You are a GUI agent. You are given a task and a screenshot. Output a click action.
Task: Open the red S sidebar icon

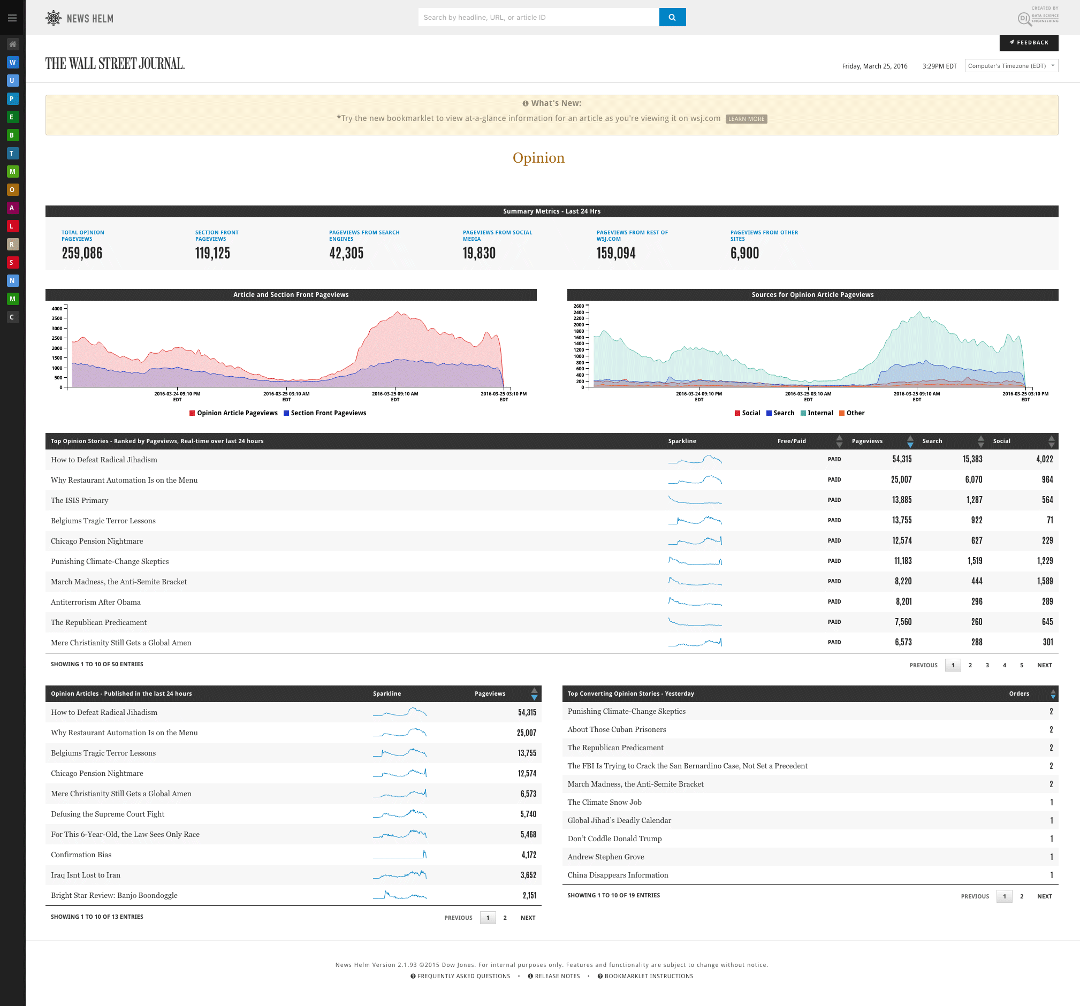coord(12,262)
